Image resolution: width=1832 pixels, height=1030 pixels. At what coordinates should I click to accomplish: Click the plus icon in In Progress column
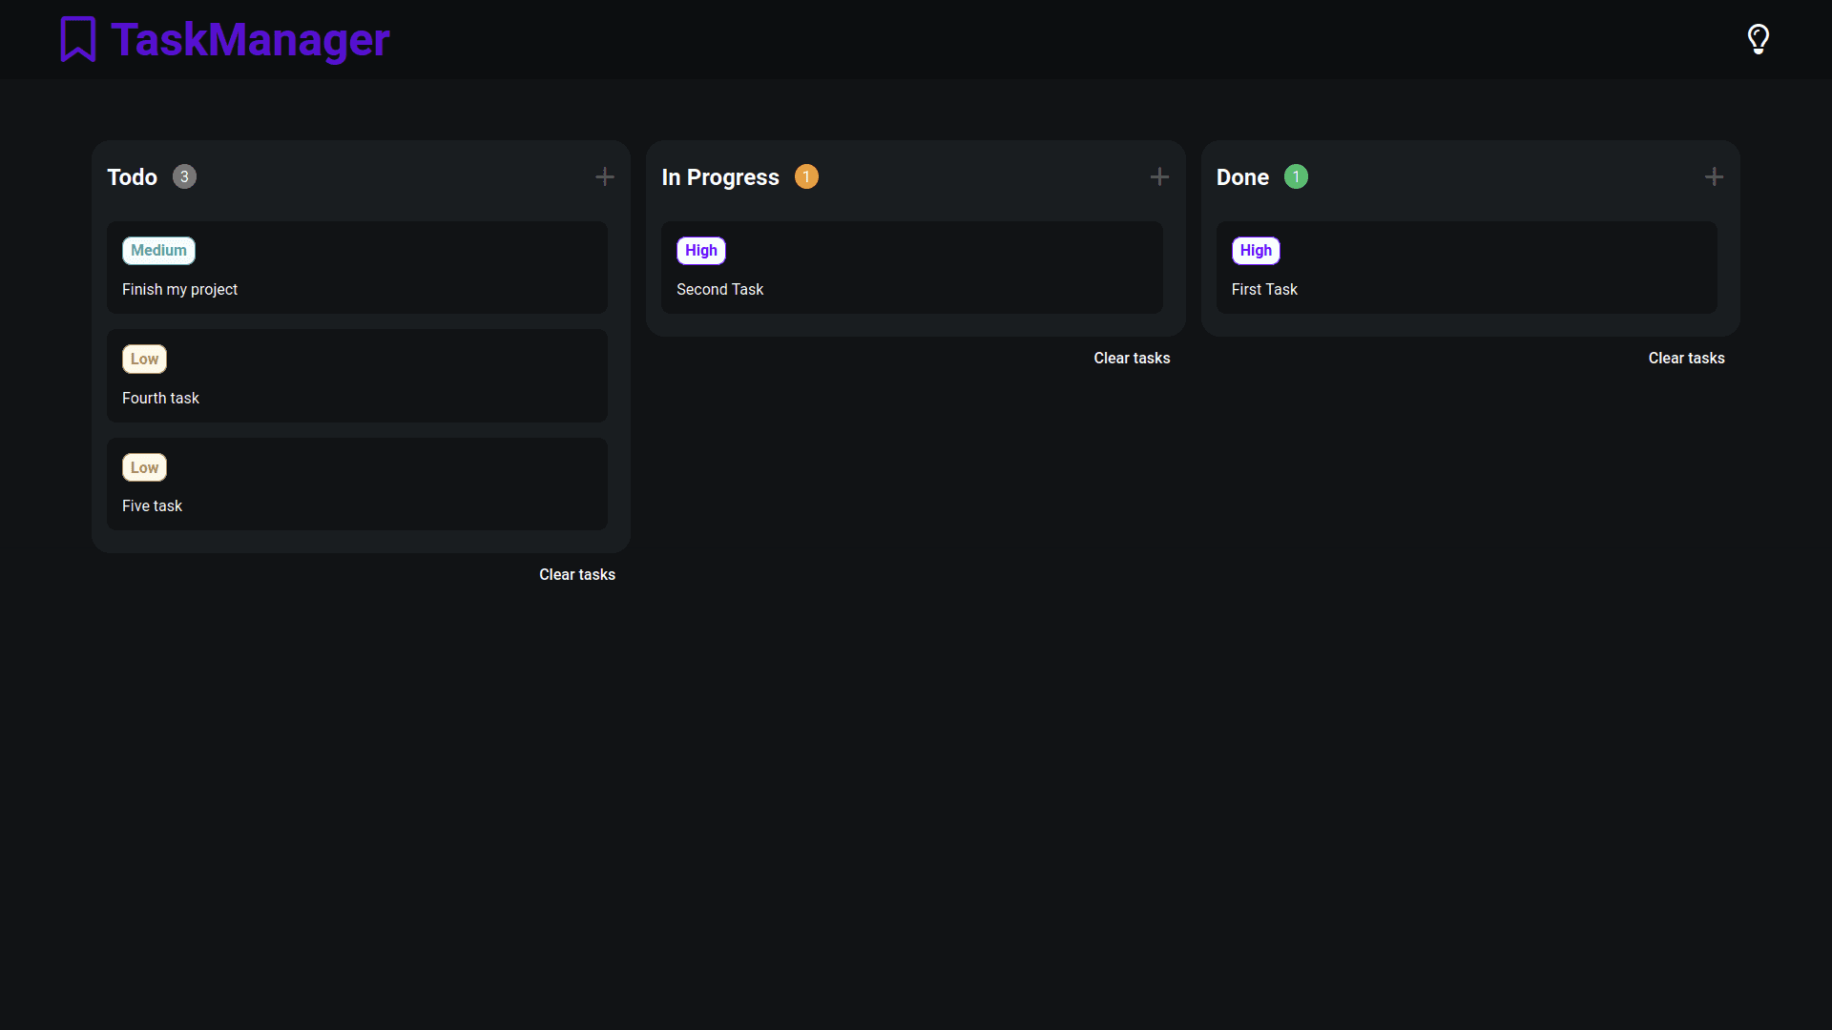[1159, 177]
